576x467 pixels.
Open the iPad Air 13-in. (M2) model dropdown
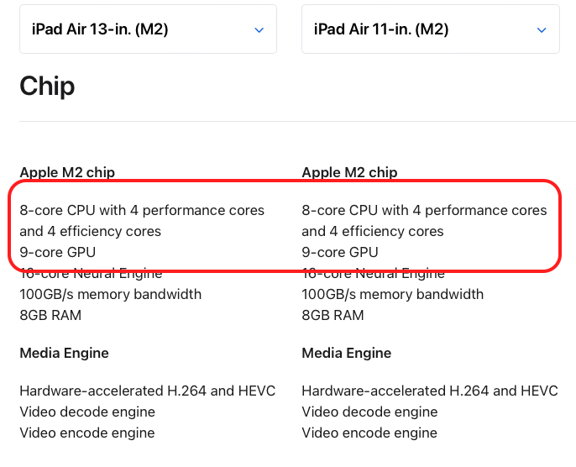[147, 29]
